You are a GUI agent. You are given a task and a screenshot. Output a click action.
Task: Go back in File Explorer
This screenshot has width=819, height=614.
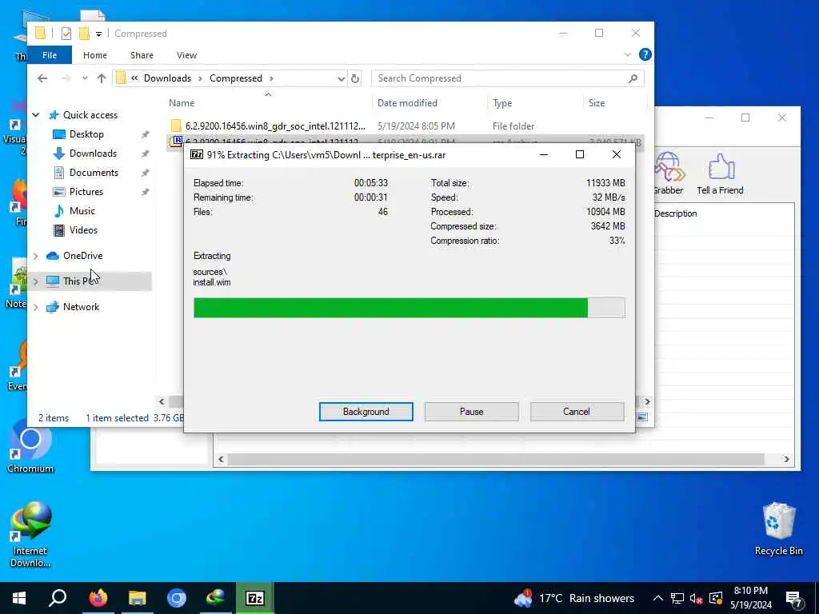[42, 78]
